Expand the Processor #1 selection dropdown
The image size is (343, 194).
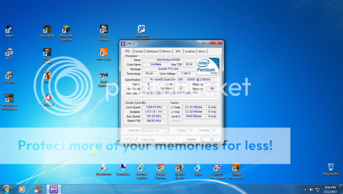coord(156,131)
